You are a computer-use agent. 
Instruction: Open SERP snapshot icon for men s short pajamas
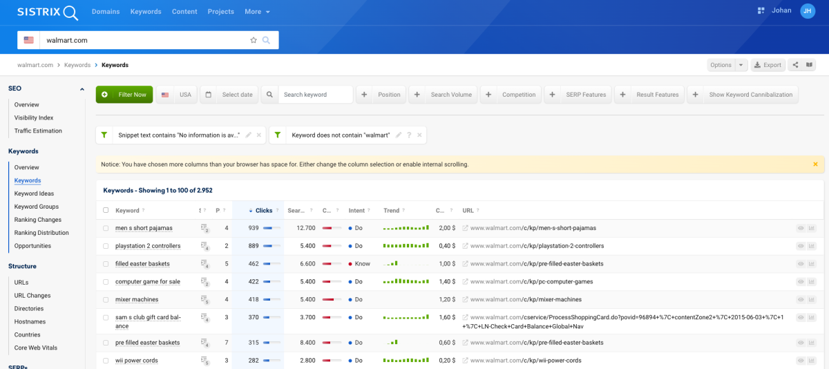tap(204, 228)
